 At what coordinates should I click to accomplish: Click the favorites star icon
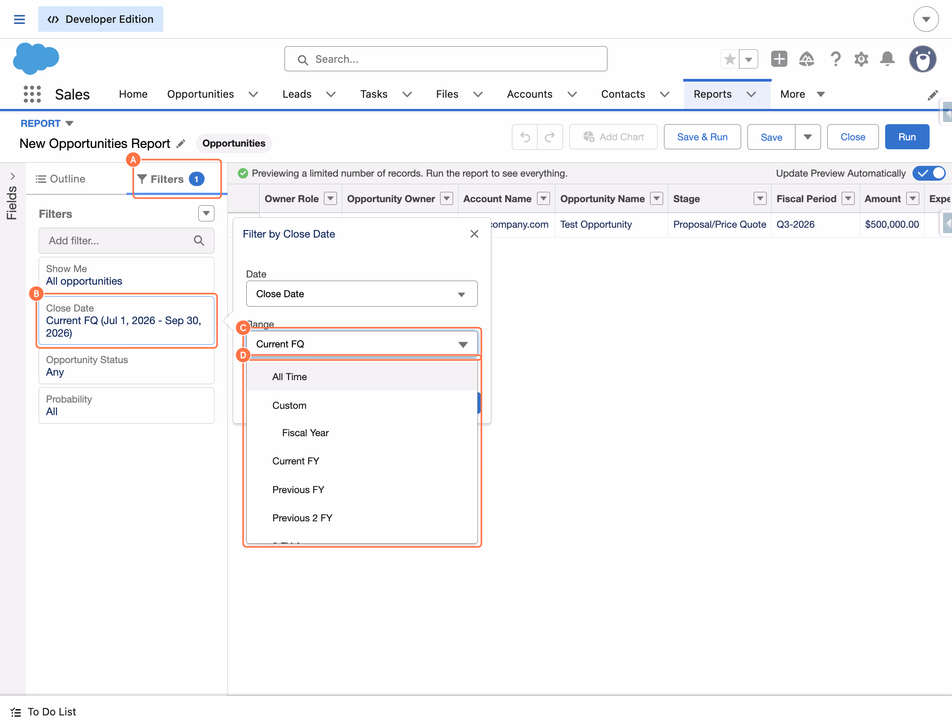click(x=730, y=59)
